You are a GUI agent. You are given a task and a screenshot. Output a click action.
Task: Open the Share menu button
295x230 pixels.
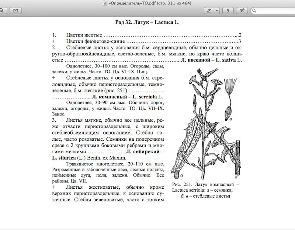(15, 11)
